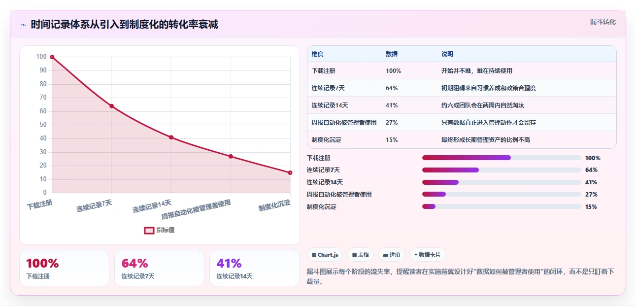Click the 15% label beside 制度化沉淀 progress bar
636x306 pixels.
[x=591, y=207]
